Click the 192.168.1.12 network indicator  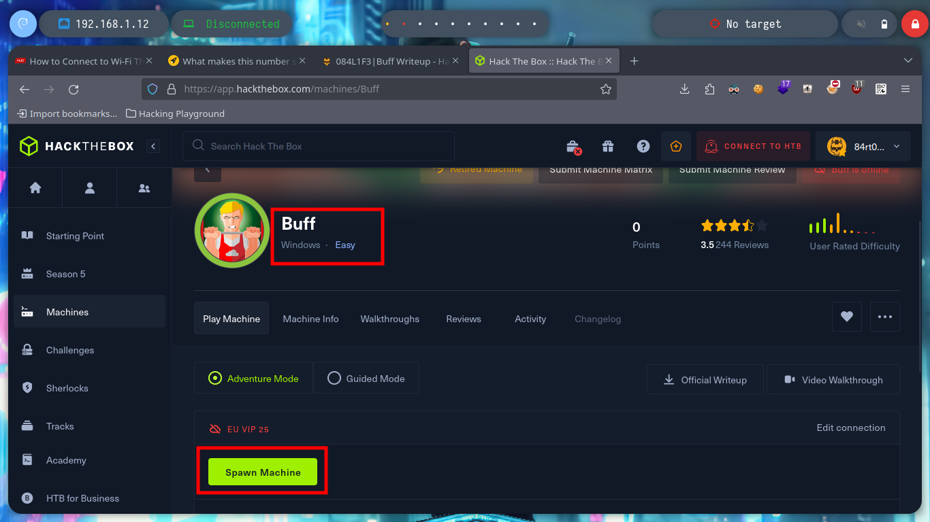(104, 24)
